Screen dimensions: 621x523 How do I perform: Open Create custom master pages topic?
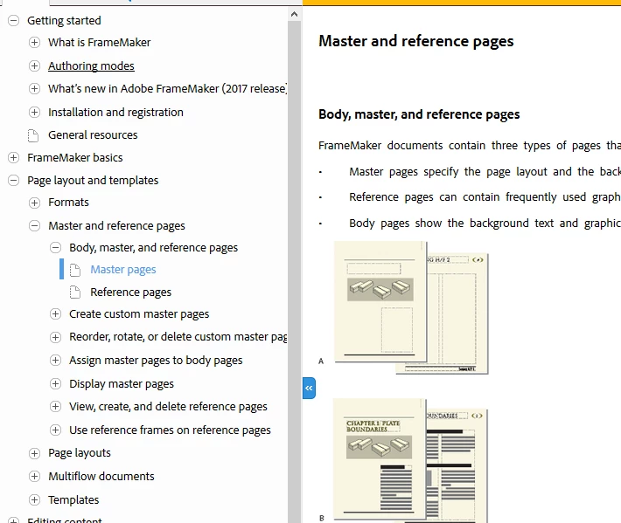(139, 313)
